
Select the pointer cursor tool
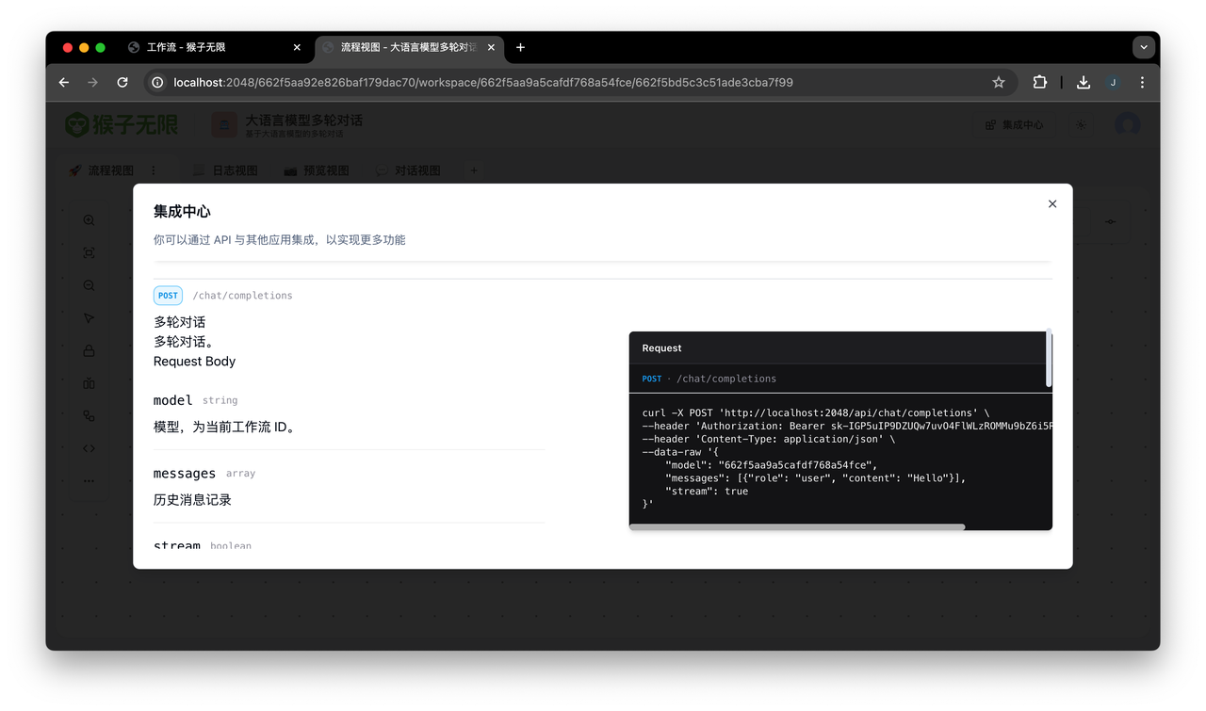point(89,318)
